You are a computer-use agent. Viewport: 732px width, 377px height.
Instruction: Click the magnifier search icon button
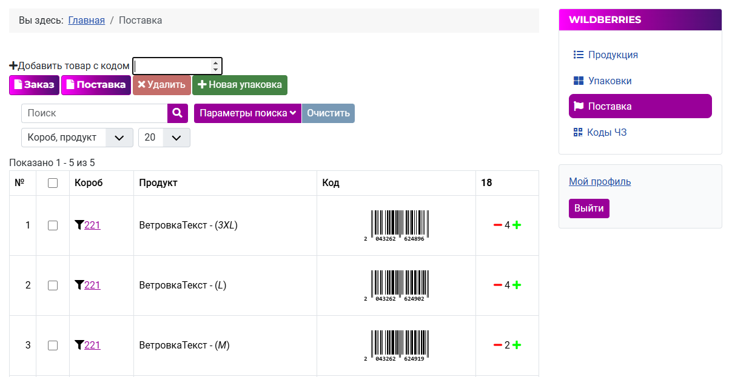tap(177, 113)
